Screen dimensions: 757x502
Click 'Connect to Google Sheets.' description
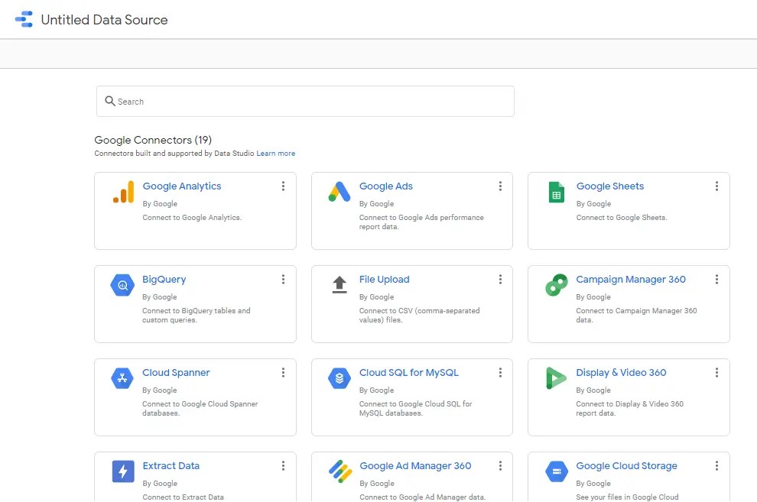click(622, 218)
